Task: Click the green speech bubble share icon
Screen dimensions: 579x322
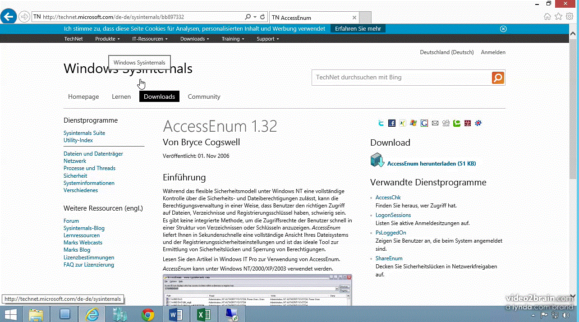Action: point(457,123)
